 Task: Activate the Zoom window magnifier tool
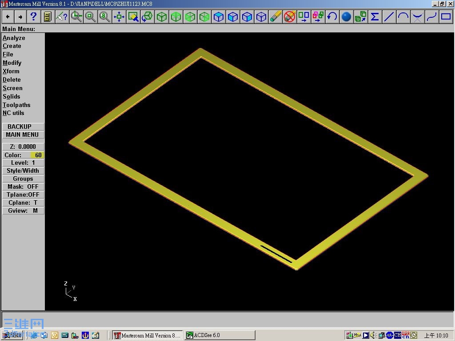point(76,17)
